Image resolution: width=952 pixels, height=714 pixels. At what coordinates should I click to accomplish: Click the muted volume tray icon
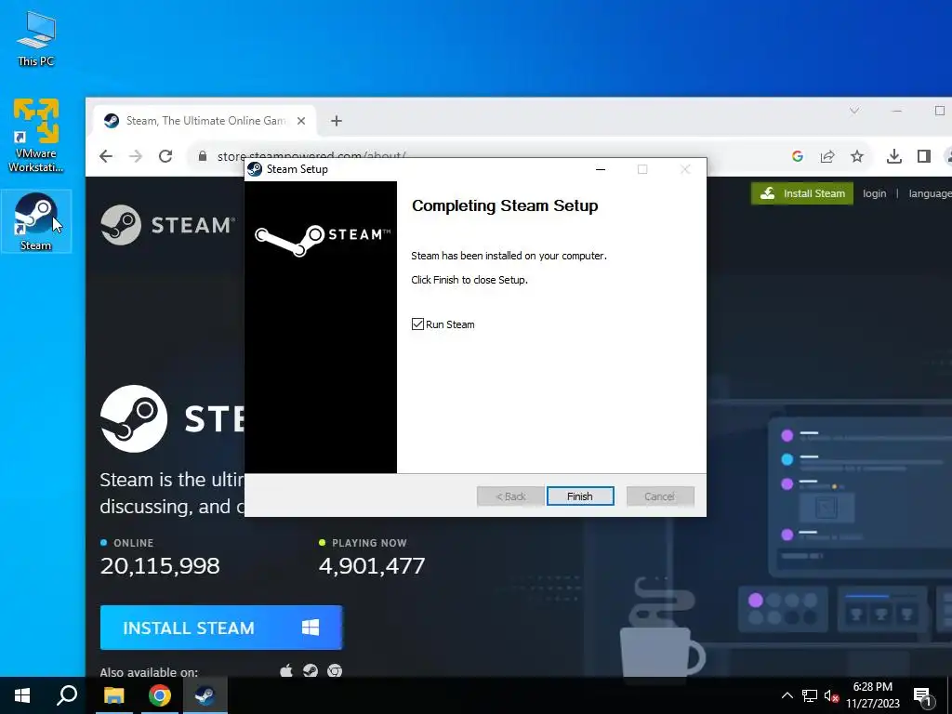point(831,695)
